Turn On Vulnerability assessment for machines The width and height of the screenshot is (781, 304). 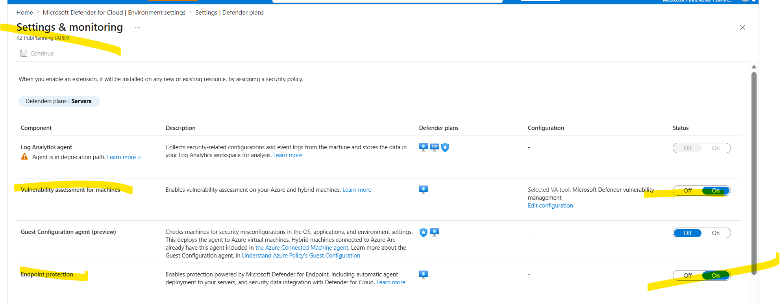716,191
